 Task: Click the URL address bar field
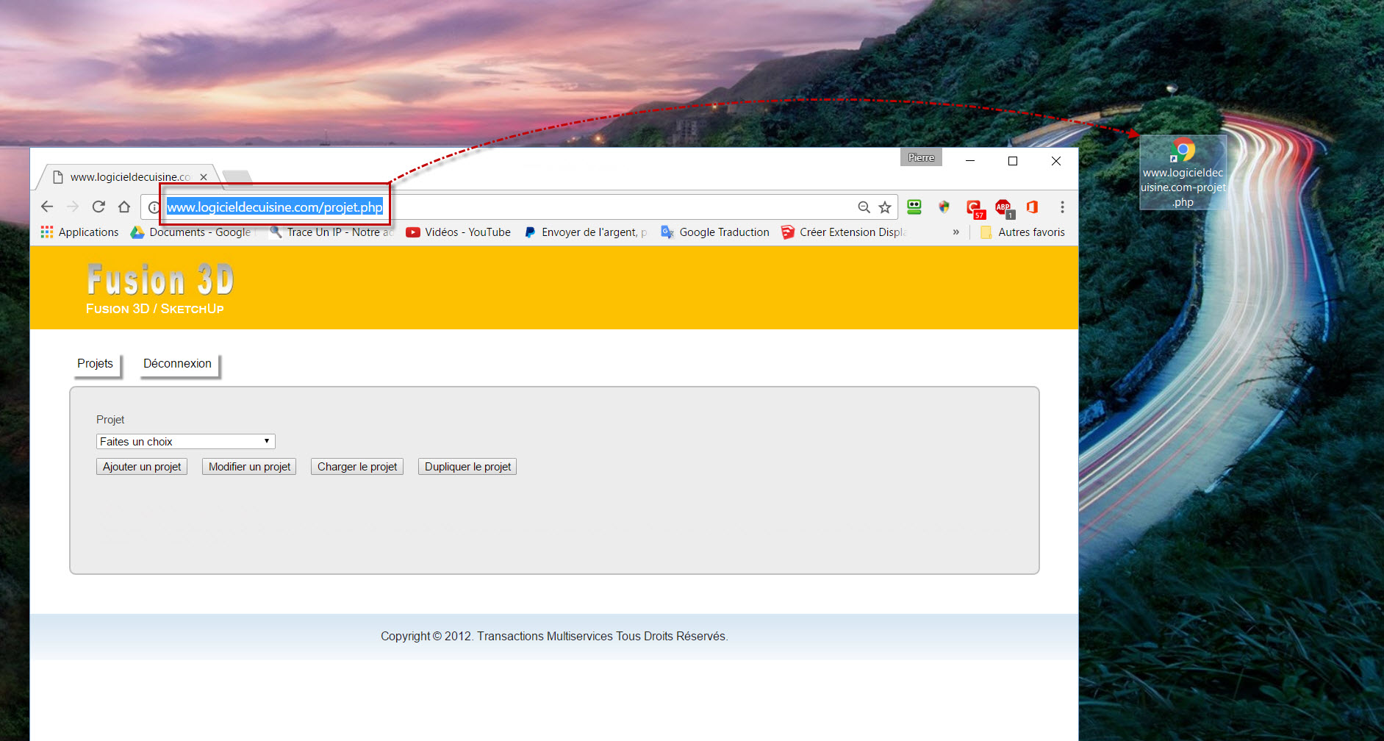pos(588,207)
